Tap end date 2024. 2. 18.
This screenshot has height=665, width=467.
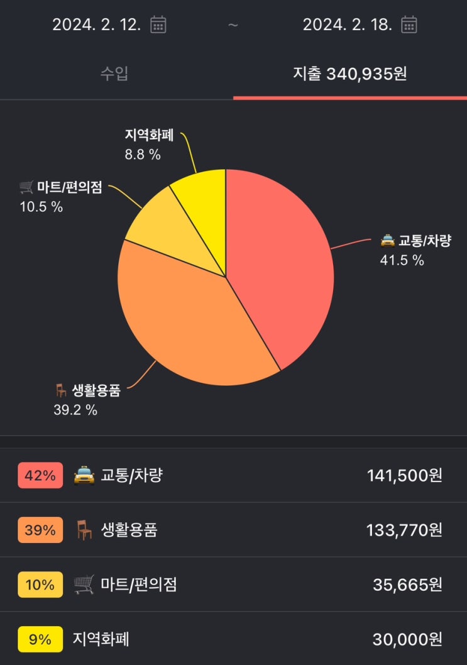(x=346, y=25)
